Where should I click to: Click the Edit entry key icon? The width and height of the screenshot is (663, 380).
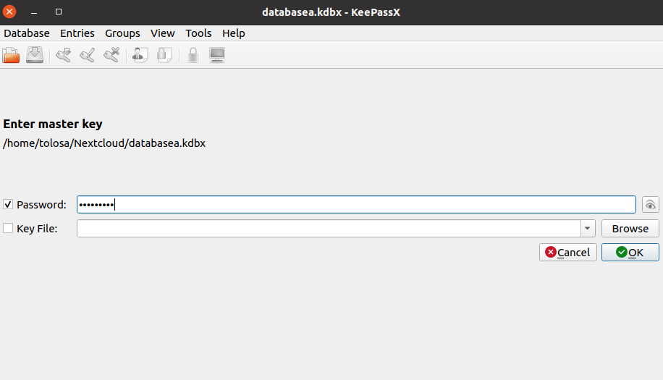coord(88,55)
